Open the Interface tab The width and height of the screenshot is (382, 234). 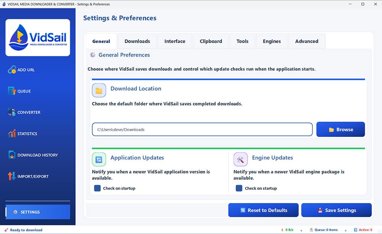coord(175,41)
